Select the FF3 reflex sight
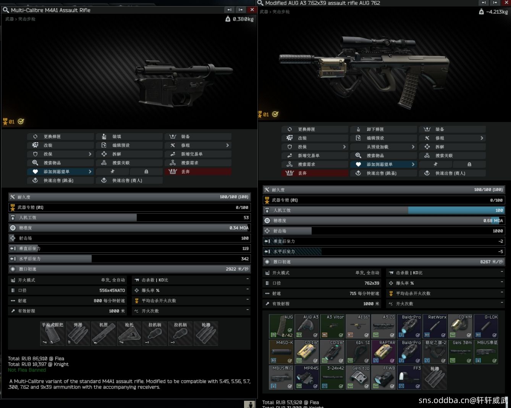The height and width of the screenshot is (408, 511). 409,377
